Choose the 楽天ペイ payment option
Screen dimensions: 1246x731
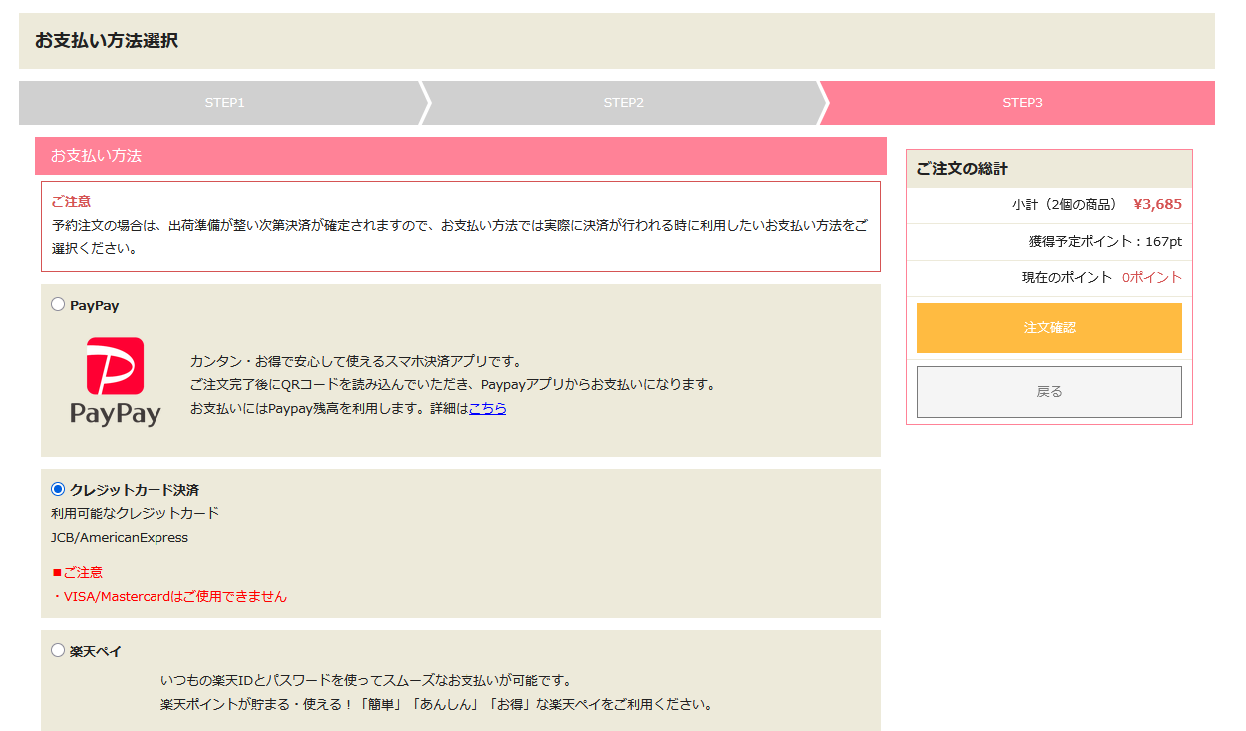[x=58, y=650]
